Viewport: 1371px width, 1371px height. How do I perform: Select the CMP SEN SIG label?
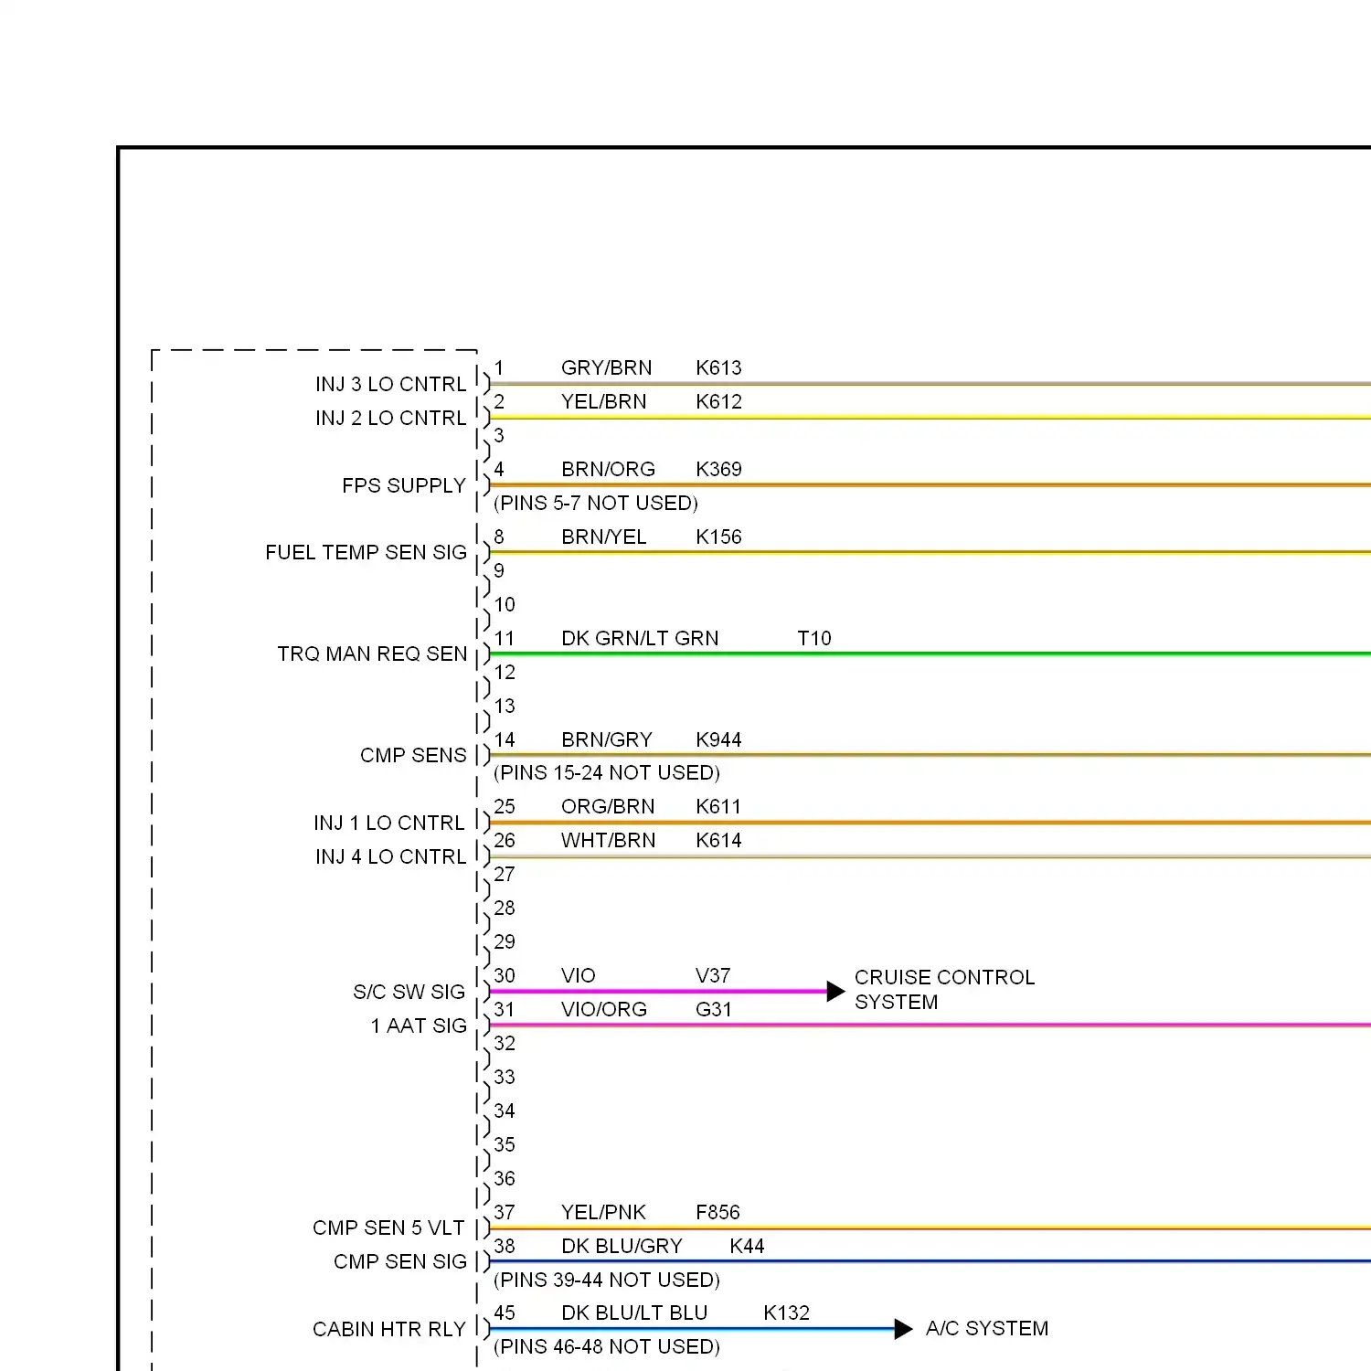400,1261
